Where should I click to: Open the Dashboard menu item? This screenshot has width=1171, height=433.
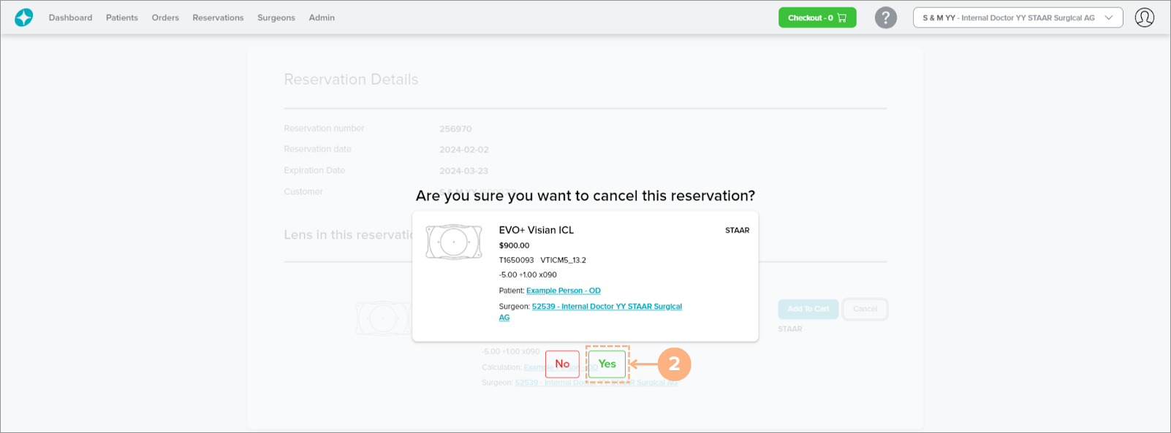70,18
